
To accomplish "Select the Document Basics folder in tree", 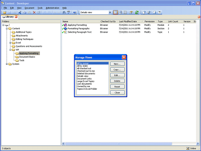I will click(x=27, y=57).
